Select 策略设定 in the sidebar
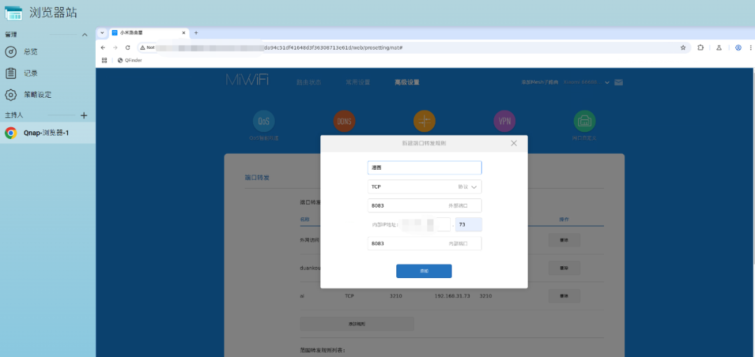This screenshot has width=755, height=357. 37,94
